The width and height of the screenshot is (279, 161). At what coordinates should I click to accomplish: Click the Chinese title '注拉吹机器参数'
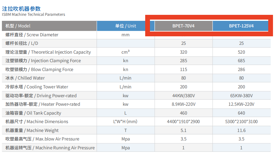[x=22, y=9]
